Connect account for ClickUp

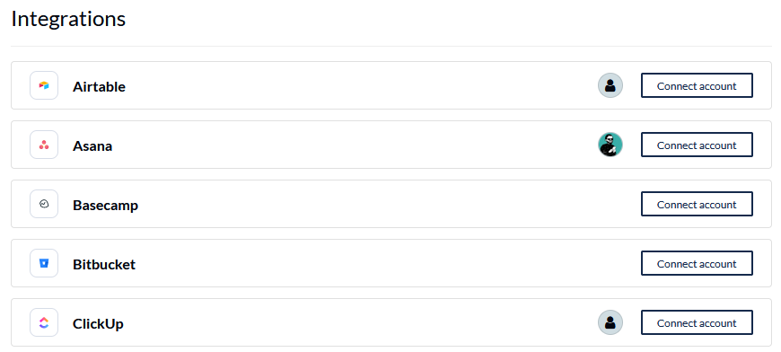(697, 322)
